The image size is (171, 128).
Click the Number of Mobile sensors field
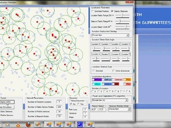coord(59,112)
